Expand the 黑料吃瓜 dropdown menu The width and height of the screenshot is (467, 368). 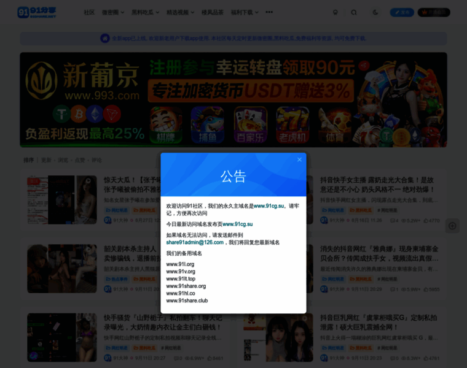tap(146, 12)
